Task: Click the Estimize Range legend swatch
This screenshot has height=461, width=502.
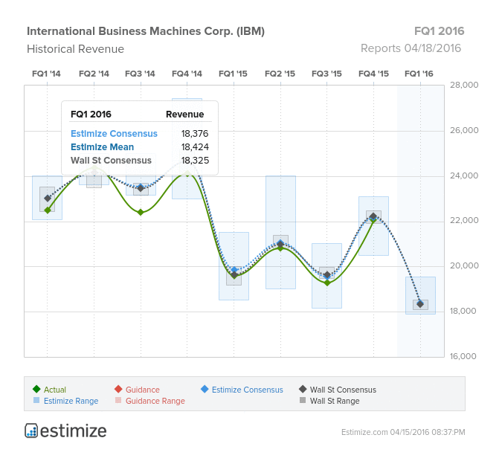Action: (x=36, y=400)
